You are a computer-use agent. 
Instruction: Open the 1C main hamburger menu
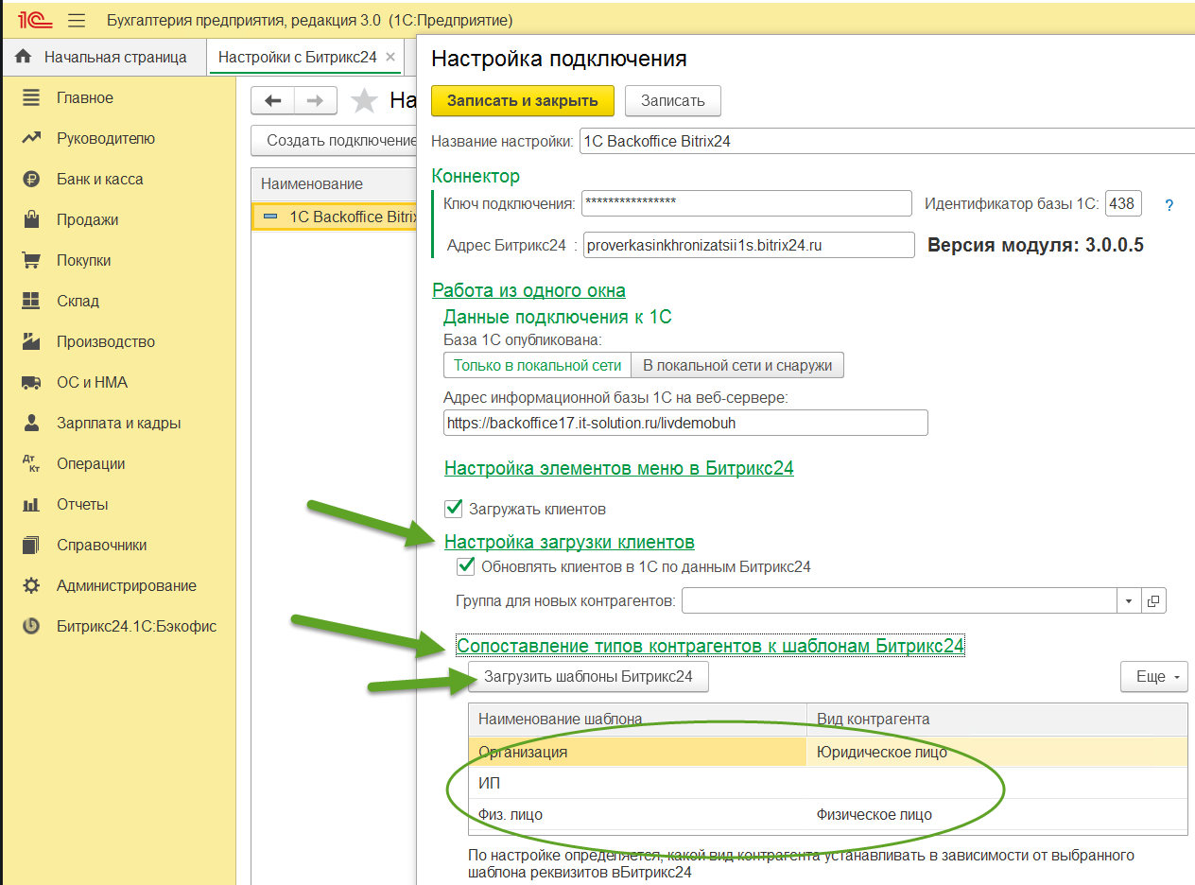(77, 20)
